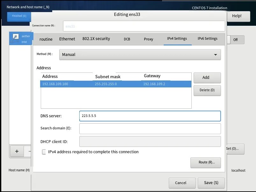The image size is (256, 192).
Task: Open the Method dropdown set to Manual
Action: [x=140, y=54]
